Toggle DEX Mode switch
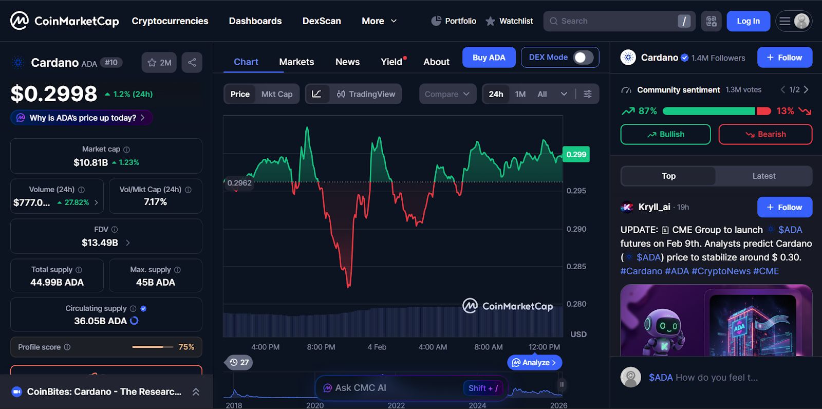Viewport: 822px width, 409px height. [x=583, y=58]
